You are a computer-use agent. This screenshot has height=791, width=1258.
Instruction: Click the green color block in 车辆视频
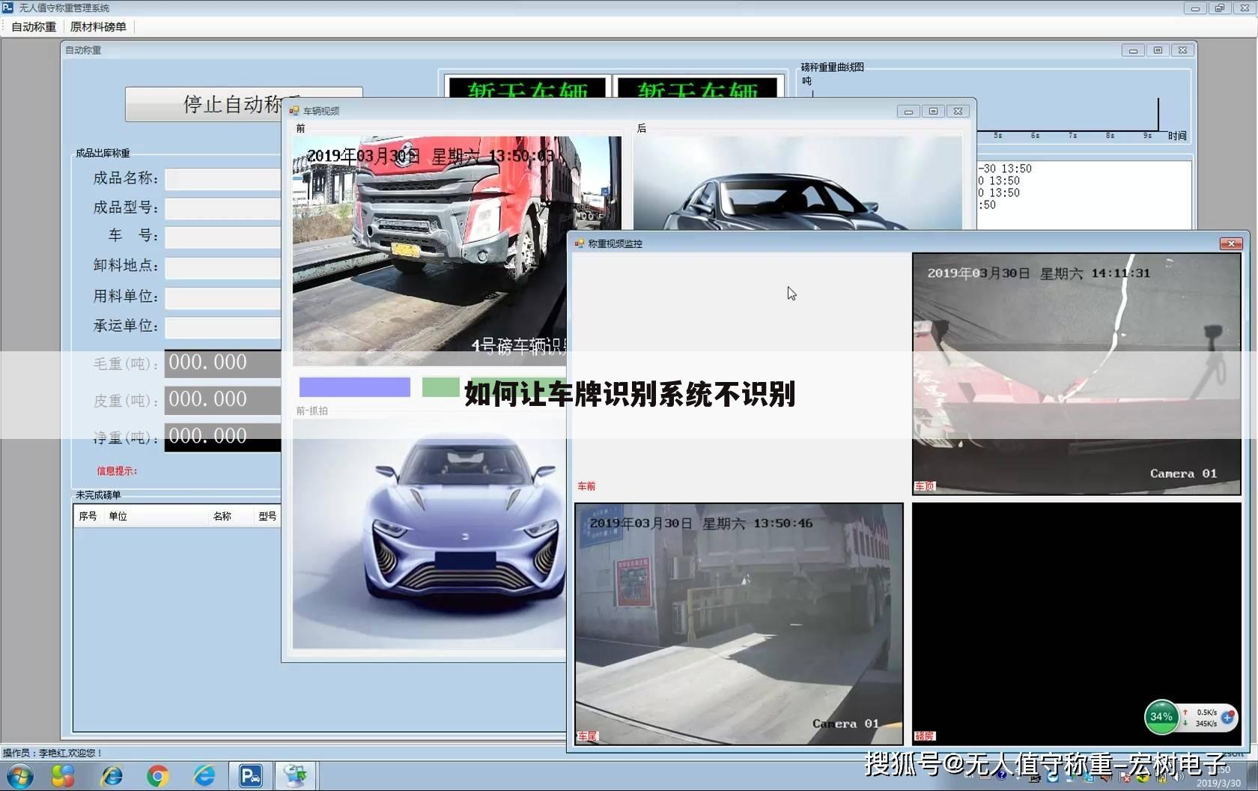click(x=441, y=387)
